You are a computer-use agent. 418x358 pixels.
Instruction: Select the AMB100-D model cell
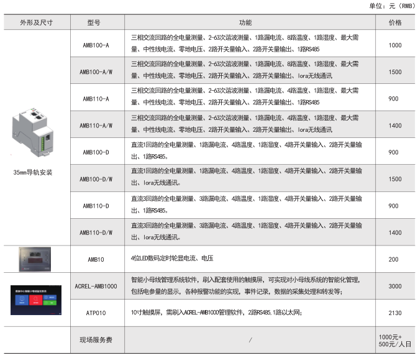96,152
